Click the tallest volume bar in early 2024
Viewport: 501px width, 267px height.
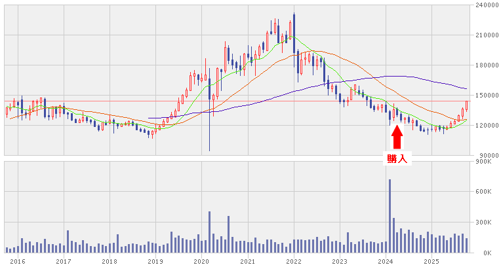click(x=390, y=216)
